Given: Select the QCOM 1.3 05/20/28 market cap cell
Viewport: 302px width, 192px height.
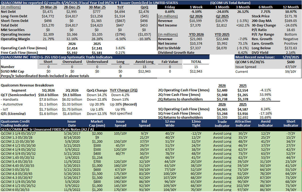Looking at the screenshot, I should [x=97, y=137].
